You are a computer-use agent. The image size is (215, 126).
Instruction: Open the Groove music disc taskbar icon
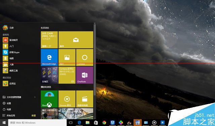(x=154, y=123)
